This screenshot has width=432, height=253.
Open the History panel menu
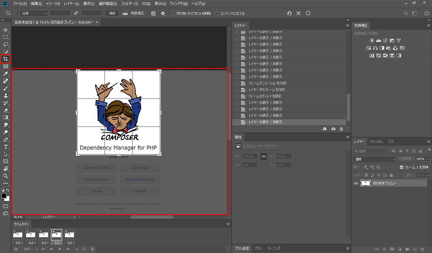[x=348, y=25]
